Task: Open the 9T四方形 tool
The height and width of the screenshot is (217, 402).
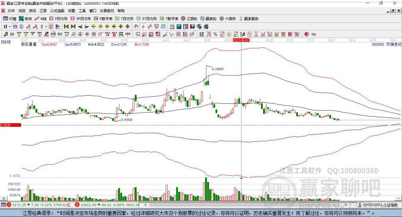Action: 147,19
